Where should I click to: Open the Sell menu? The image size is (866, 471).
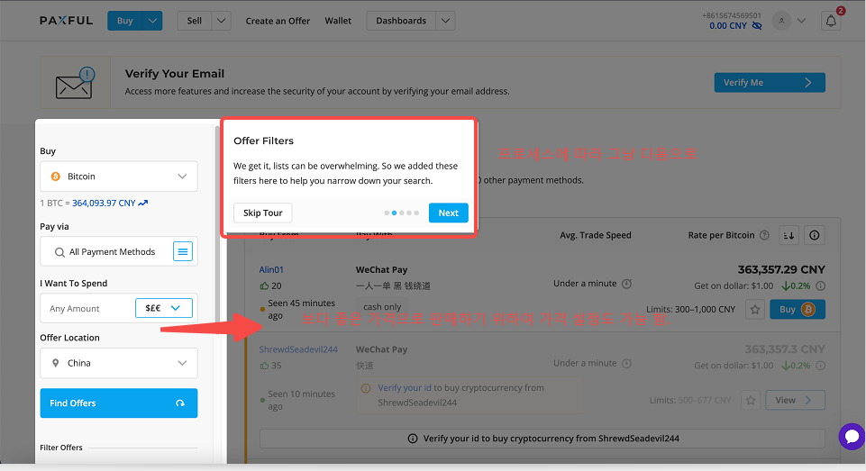pyautogui.click(x=195, y=21)
